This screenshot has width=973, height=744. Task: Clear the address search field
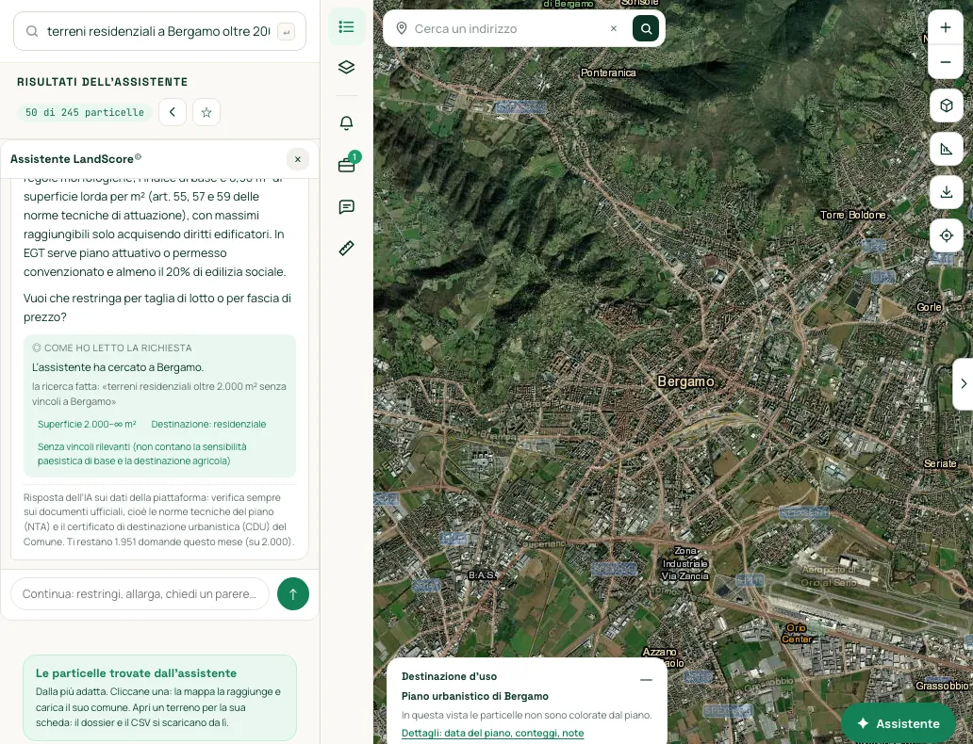(614, 28)
